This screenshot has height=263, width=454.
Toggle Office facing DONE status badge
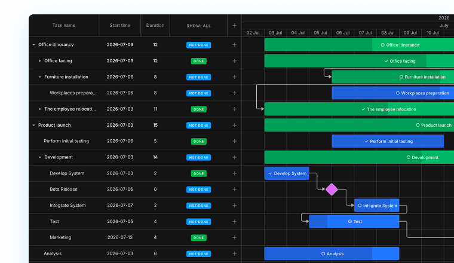pyautogui.click(x=198, y=61)
